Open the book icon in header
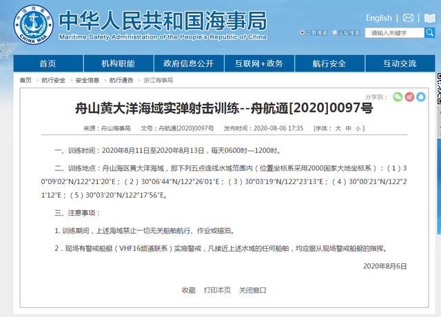Screen dimensions: 441x317 pos(429,19)
